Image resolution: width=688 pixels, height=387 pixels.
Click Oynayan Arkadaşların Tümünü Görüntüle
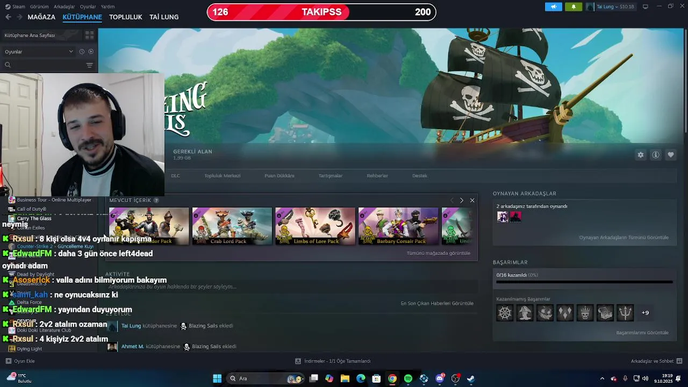[x=624, y=238]
